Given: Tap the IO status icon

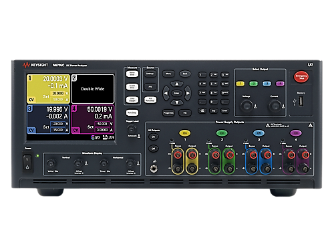Looking at the screenshot, I should click(x=96, y=137).
